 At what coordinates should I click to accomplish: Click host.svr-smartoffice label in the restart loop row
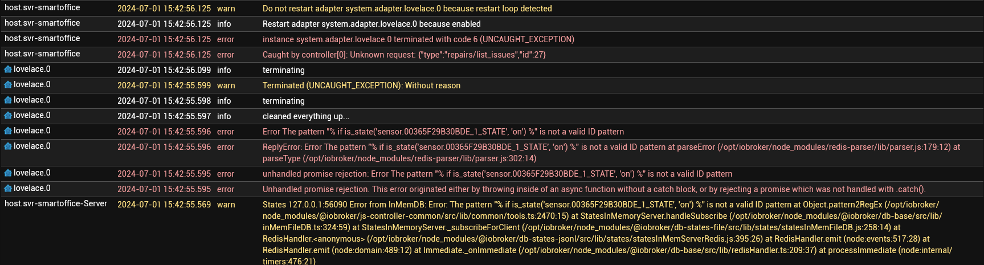42,8
